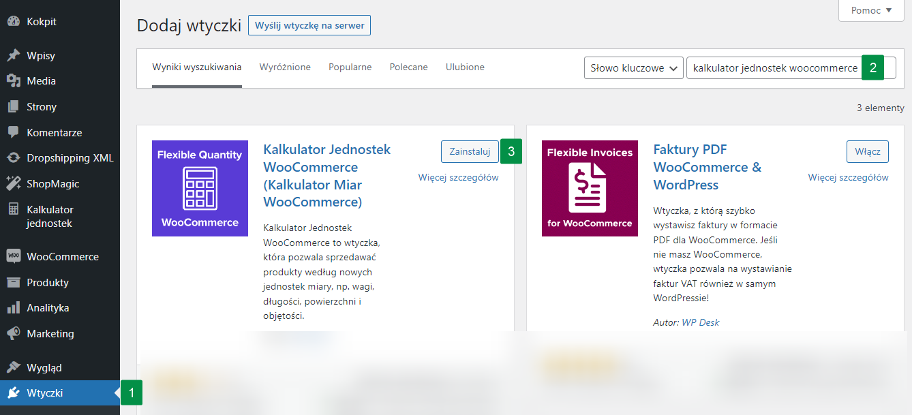This screenshot has height=415, width=912.
Task: Open Więcej szczegółów for Faktury PDF
Action: [x=849, y=178]
